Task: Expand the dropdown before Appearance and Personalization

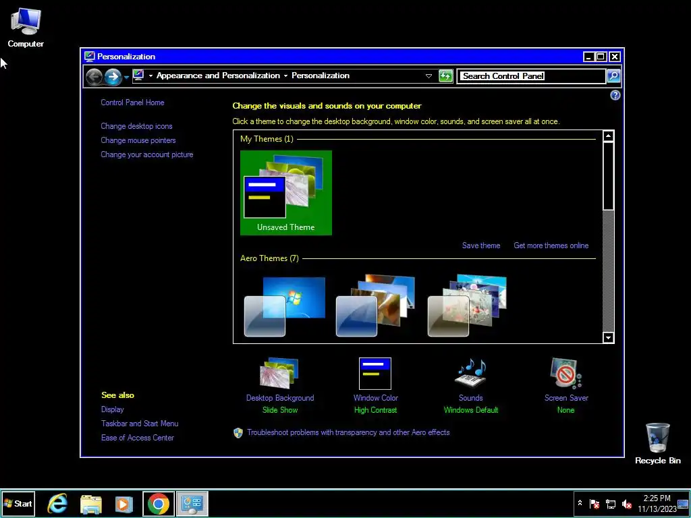Action: tap(150, 76)
